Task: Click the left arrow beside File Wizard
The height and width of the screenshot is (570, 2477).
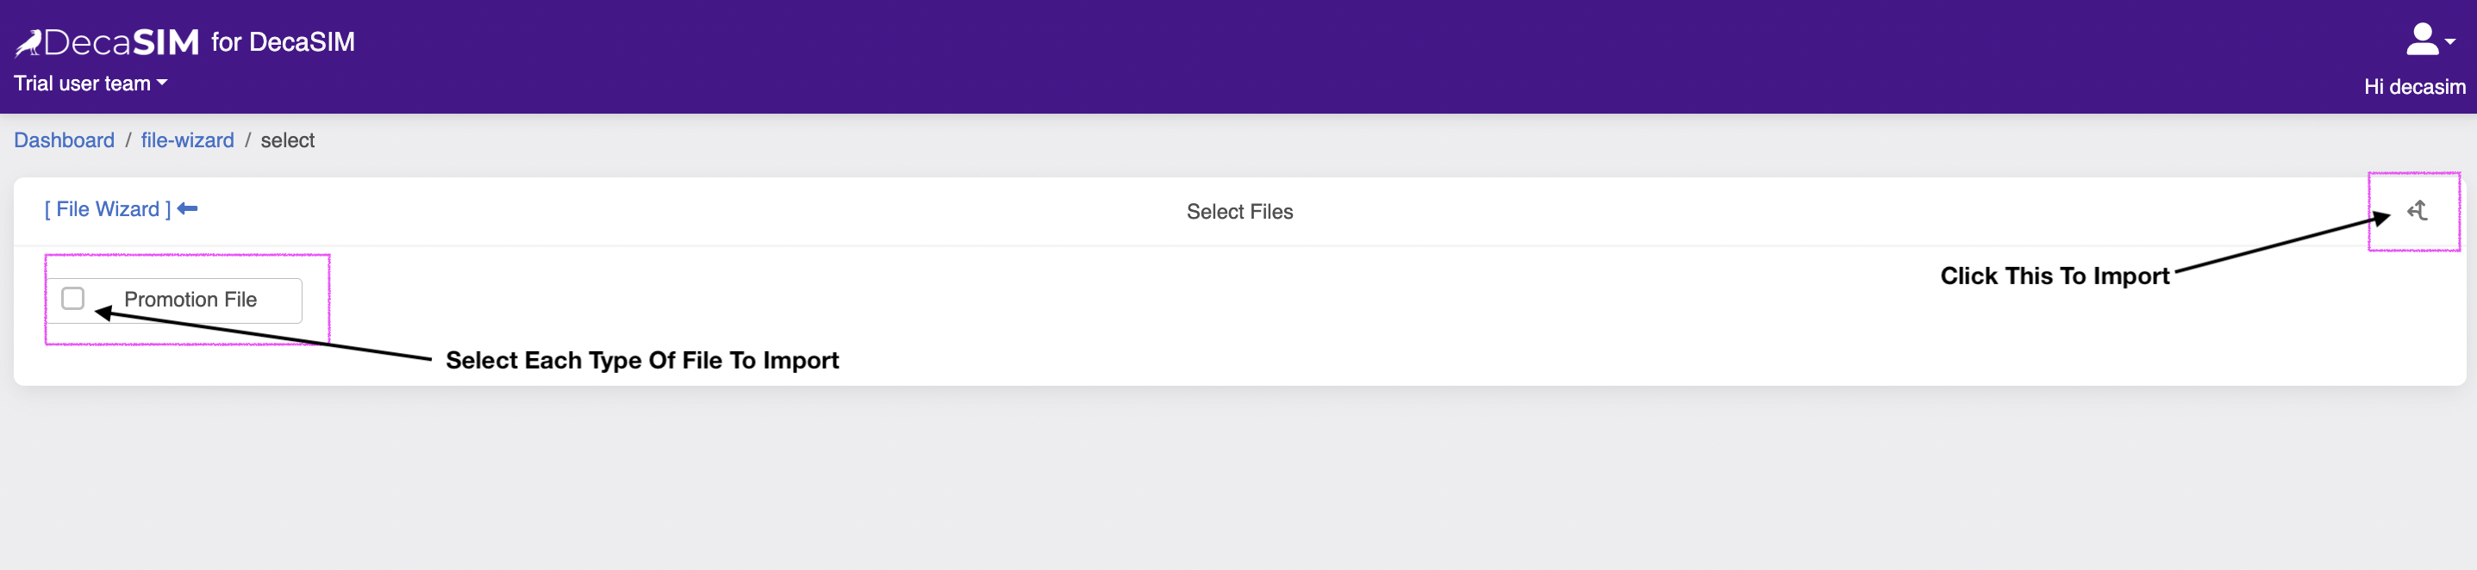Action: [x=188, y=208]
